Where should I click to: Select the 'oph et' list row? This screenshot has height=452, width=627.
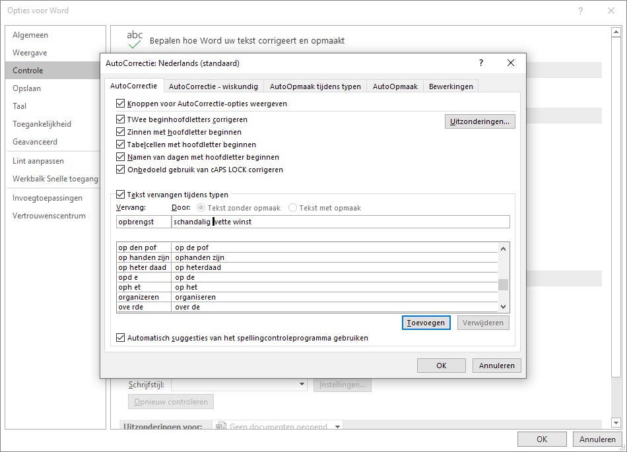coord(307,287)
